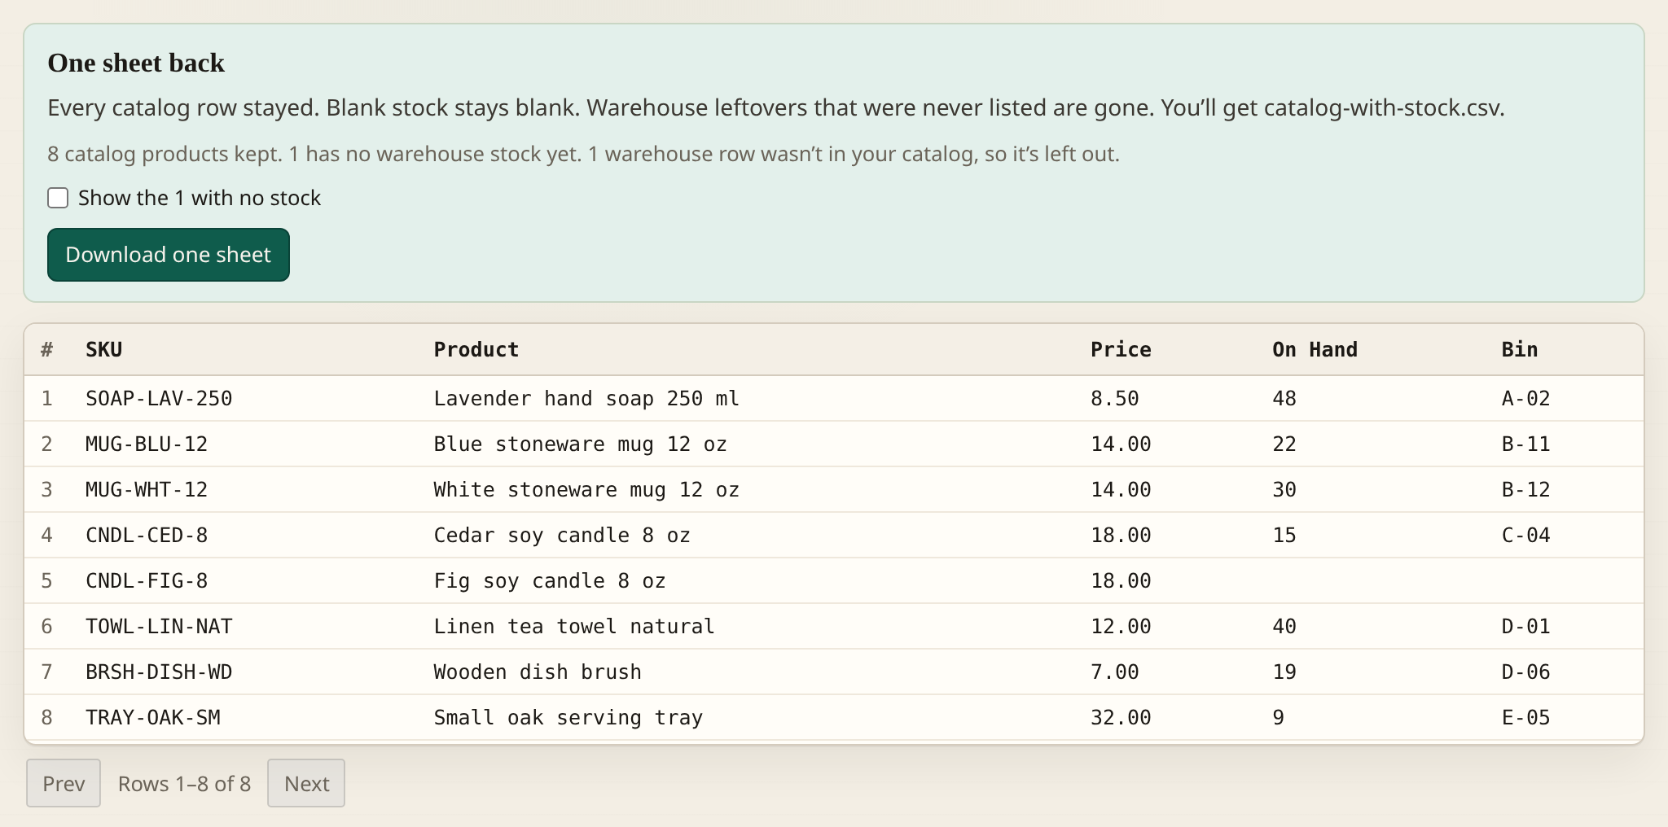The image size is (1668, 827).
Task: Click the On Hand value 9
Action: [x=1279, y=718]
